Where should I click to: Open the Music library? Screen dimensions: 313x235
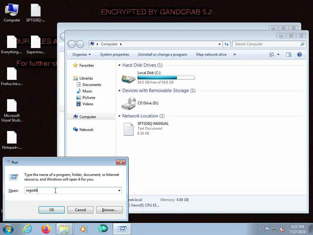tap(87, 91)
